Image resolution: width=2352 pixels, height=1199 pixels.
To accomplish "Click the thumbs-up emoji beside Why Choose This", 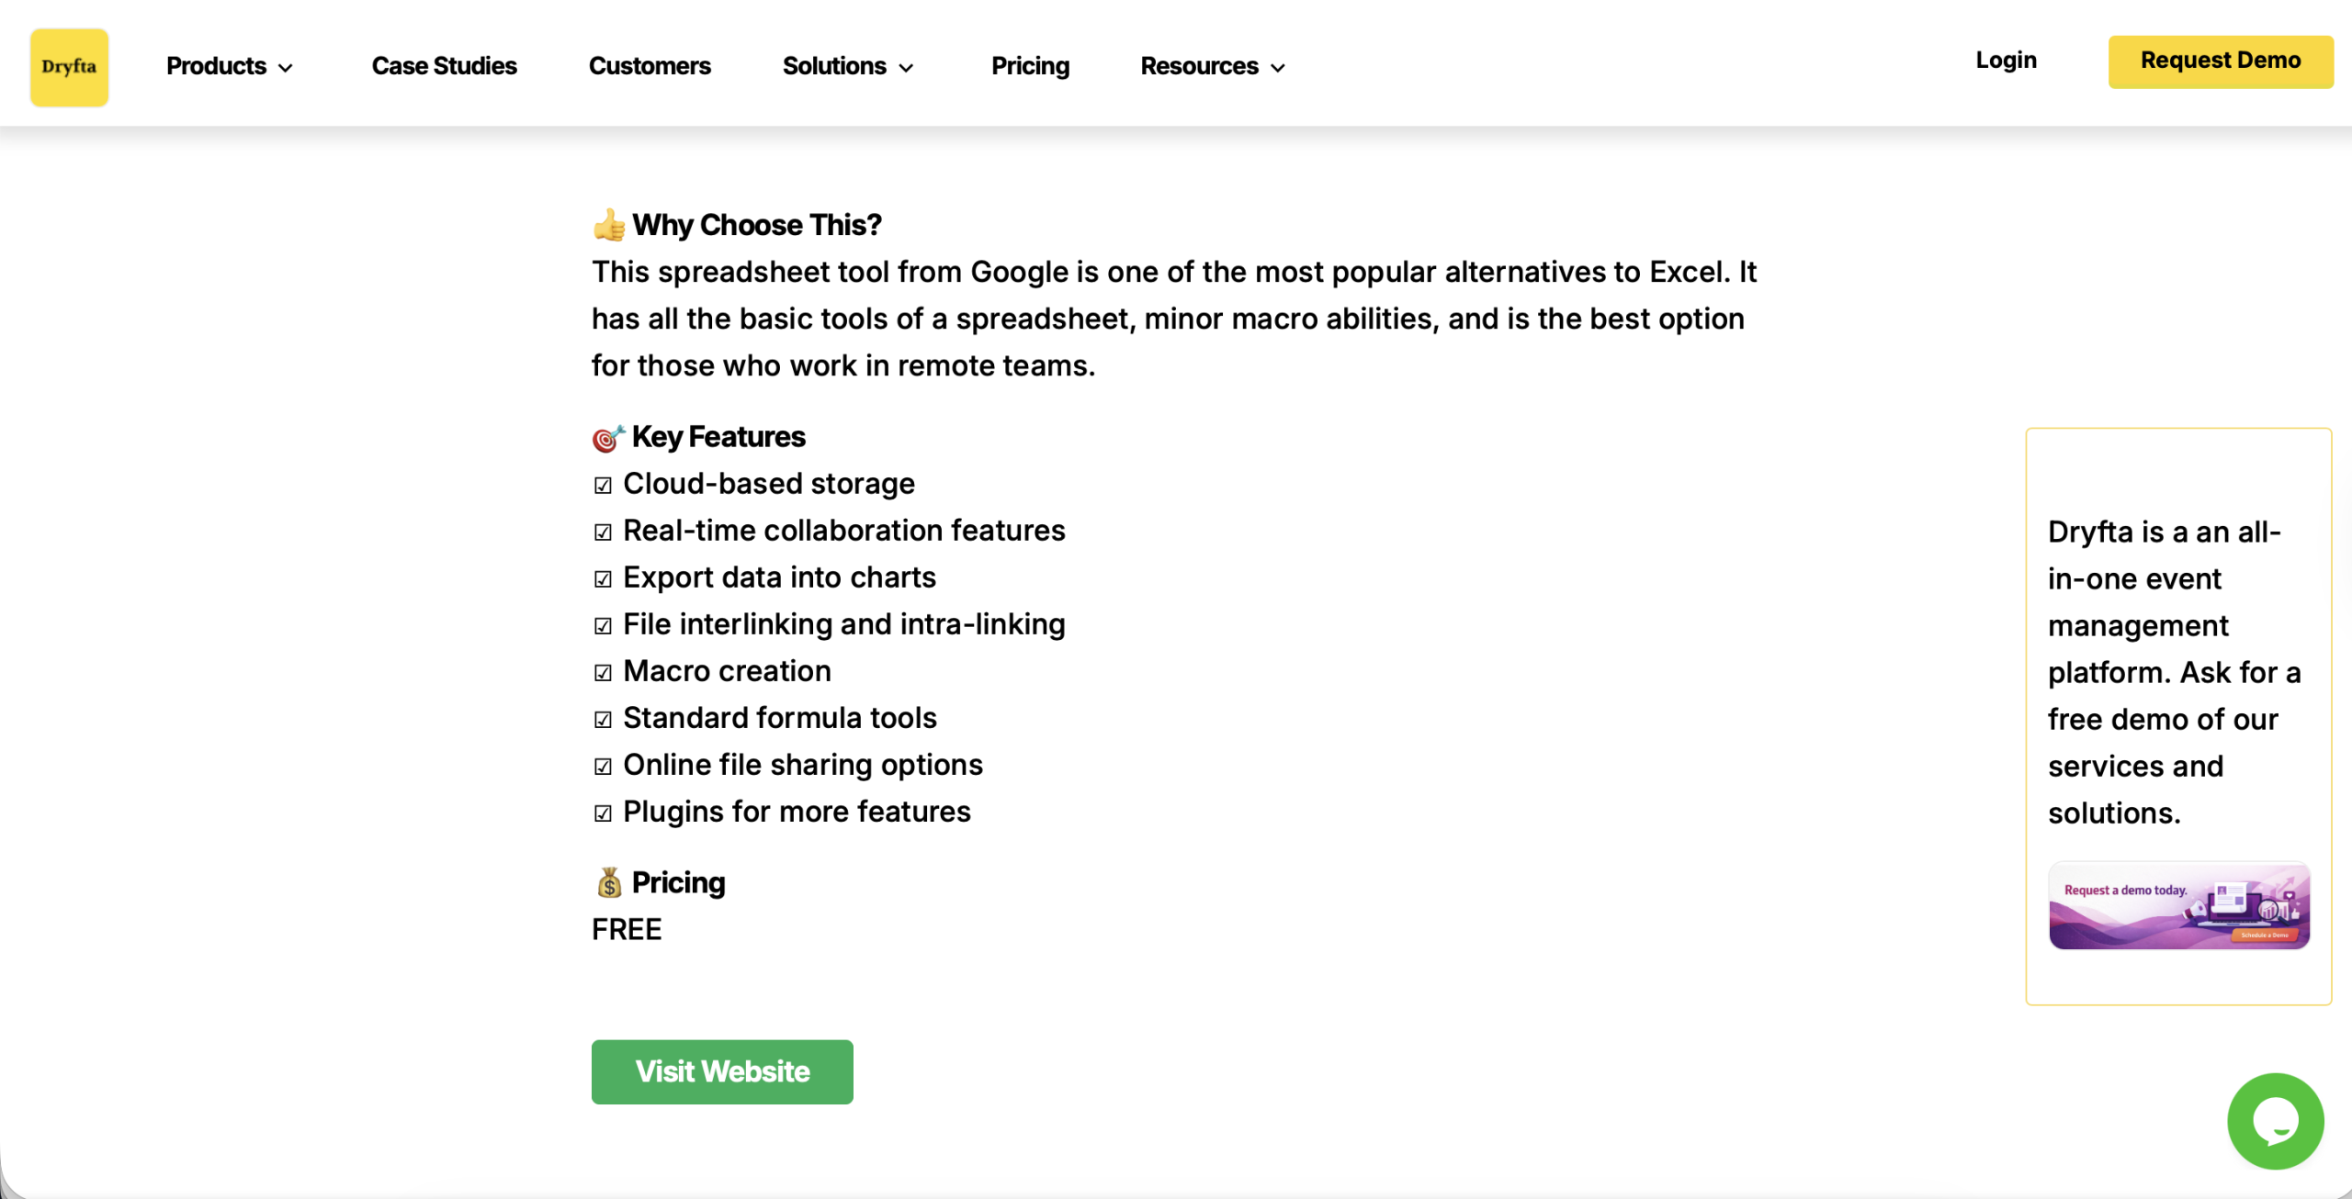I will (x=608, y=223).
